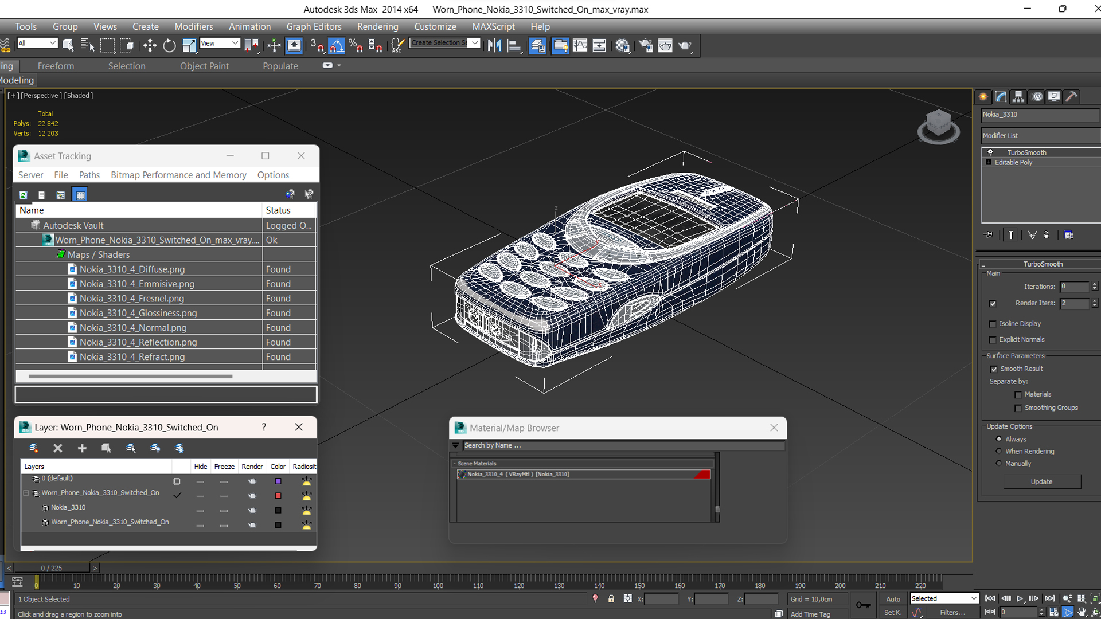Toggle Angle Snap in main toolbar
Viewport: 1101px width, 619px height.
pyautogui.click(x=337, y=46)
